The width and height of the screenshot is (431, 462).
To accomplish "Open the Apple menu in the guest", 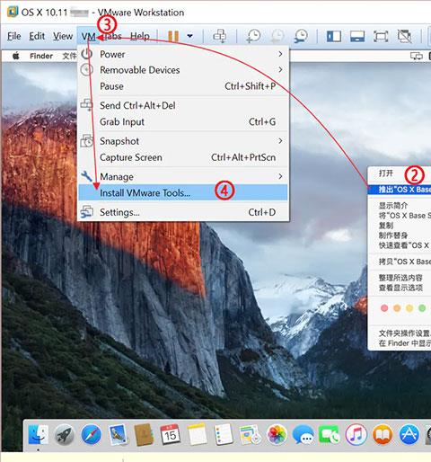I will point(16,56).
